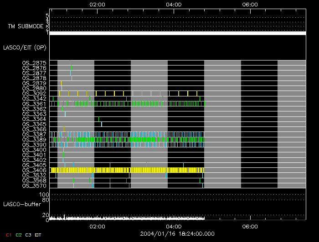Select the green C2 legend entry

click(x=18, y=235)
